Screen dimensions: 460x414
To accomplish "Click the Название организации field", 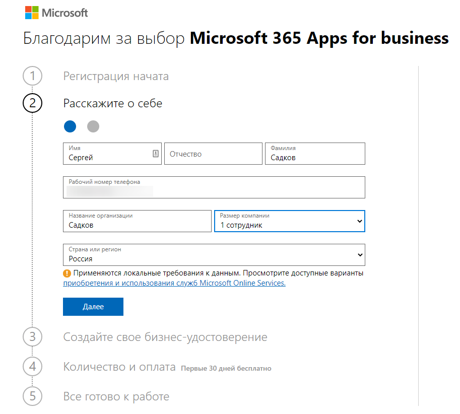I will point(137,221).
